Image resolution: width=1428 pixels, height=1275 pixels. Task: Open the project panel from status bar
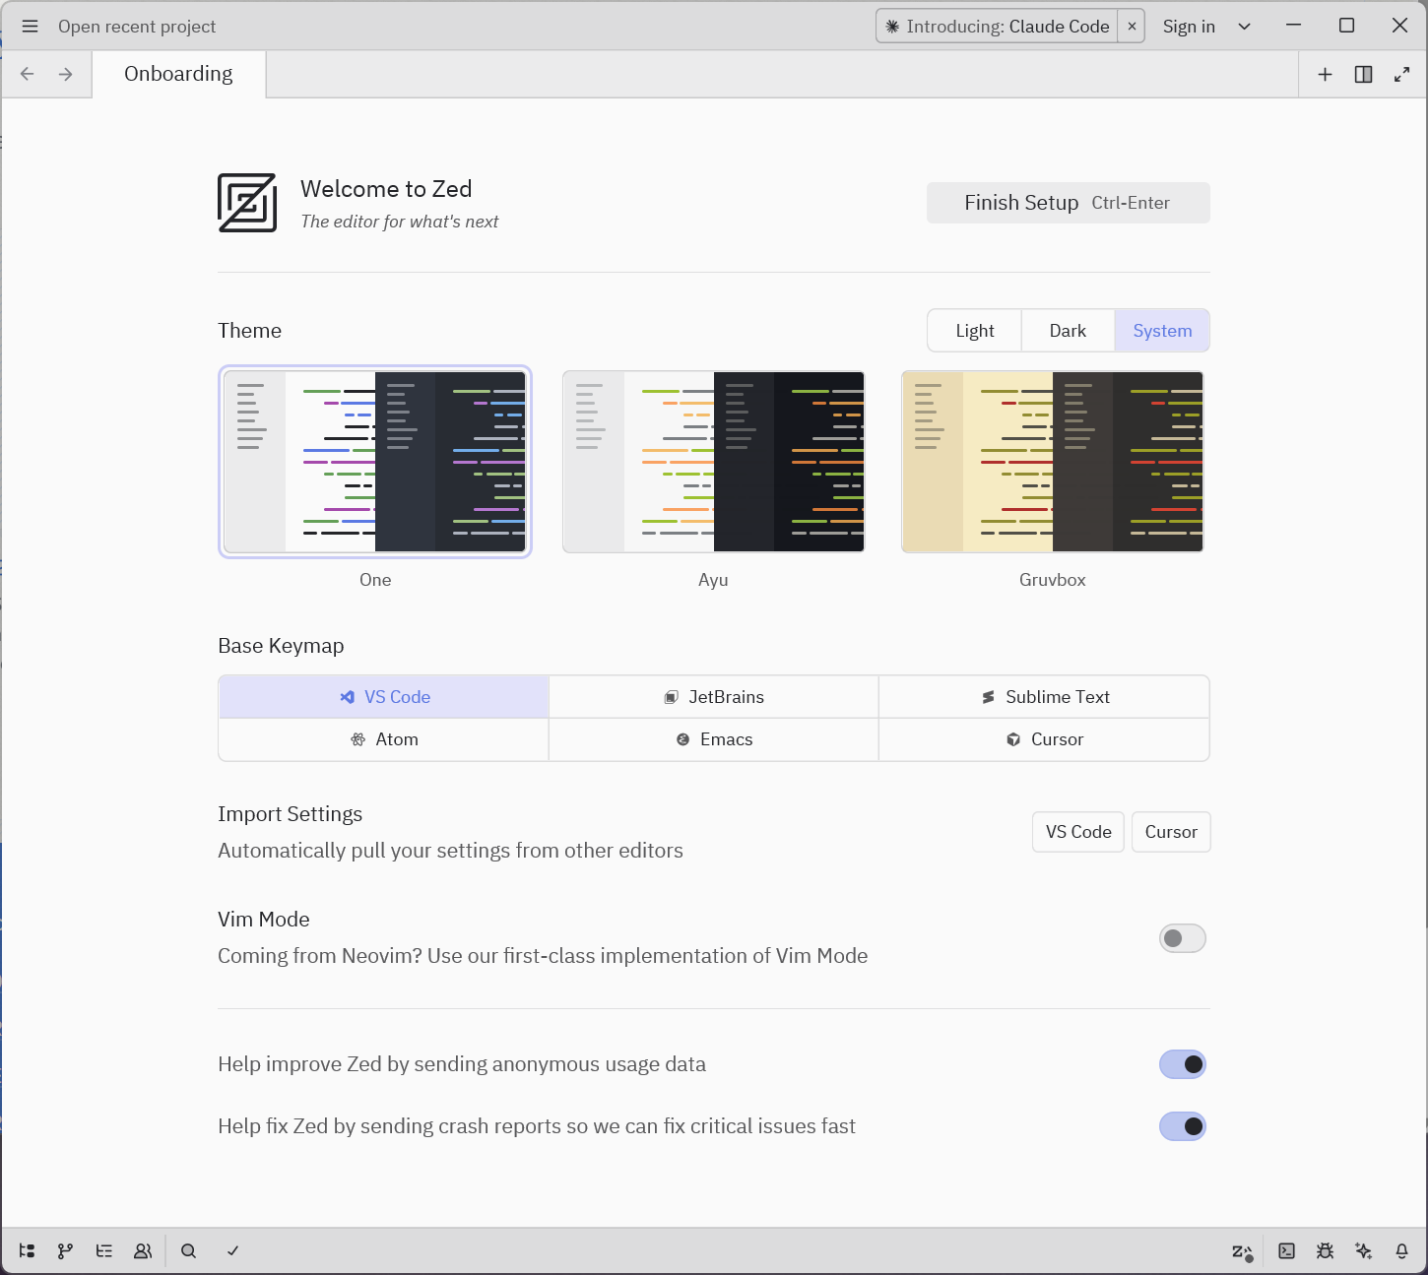pyautogui.click(x=27, y=1250)
